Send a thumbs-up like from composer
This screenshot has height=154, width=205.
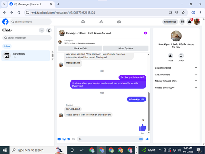(147, 139)
